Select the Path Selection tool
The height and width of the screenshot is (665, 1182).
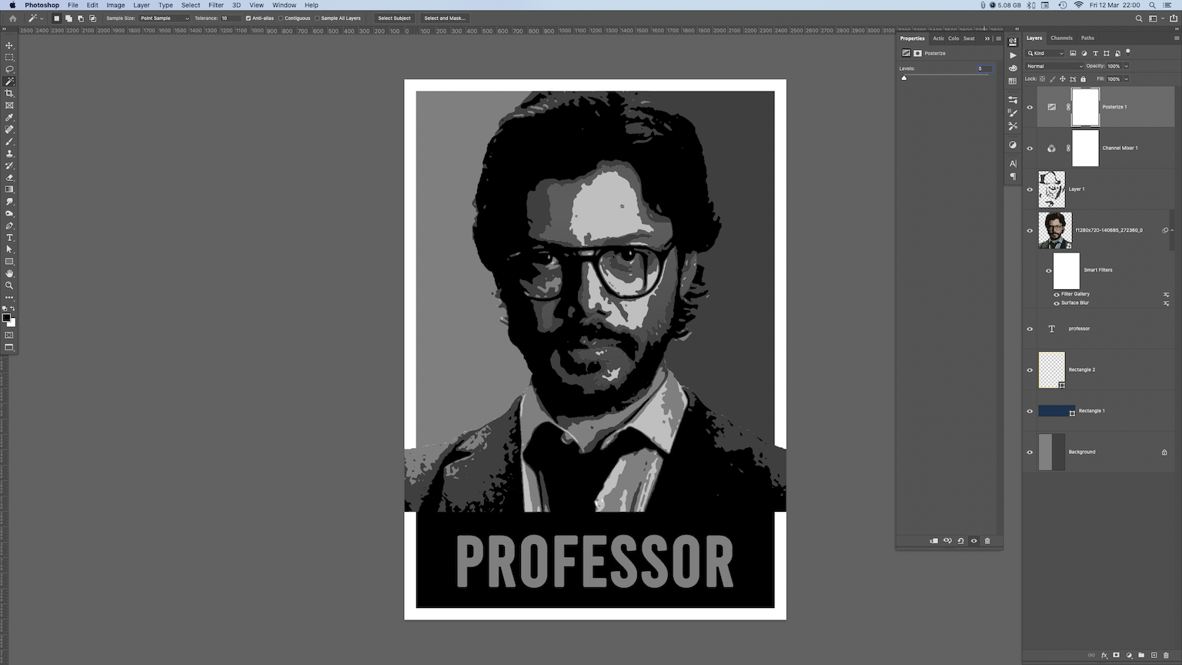point(9,249)
